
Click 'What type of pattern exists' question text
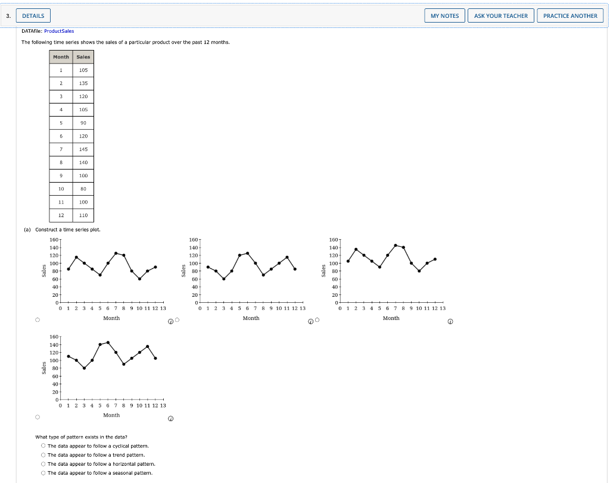click(x=81, y=437)
